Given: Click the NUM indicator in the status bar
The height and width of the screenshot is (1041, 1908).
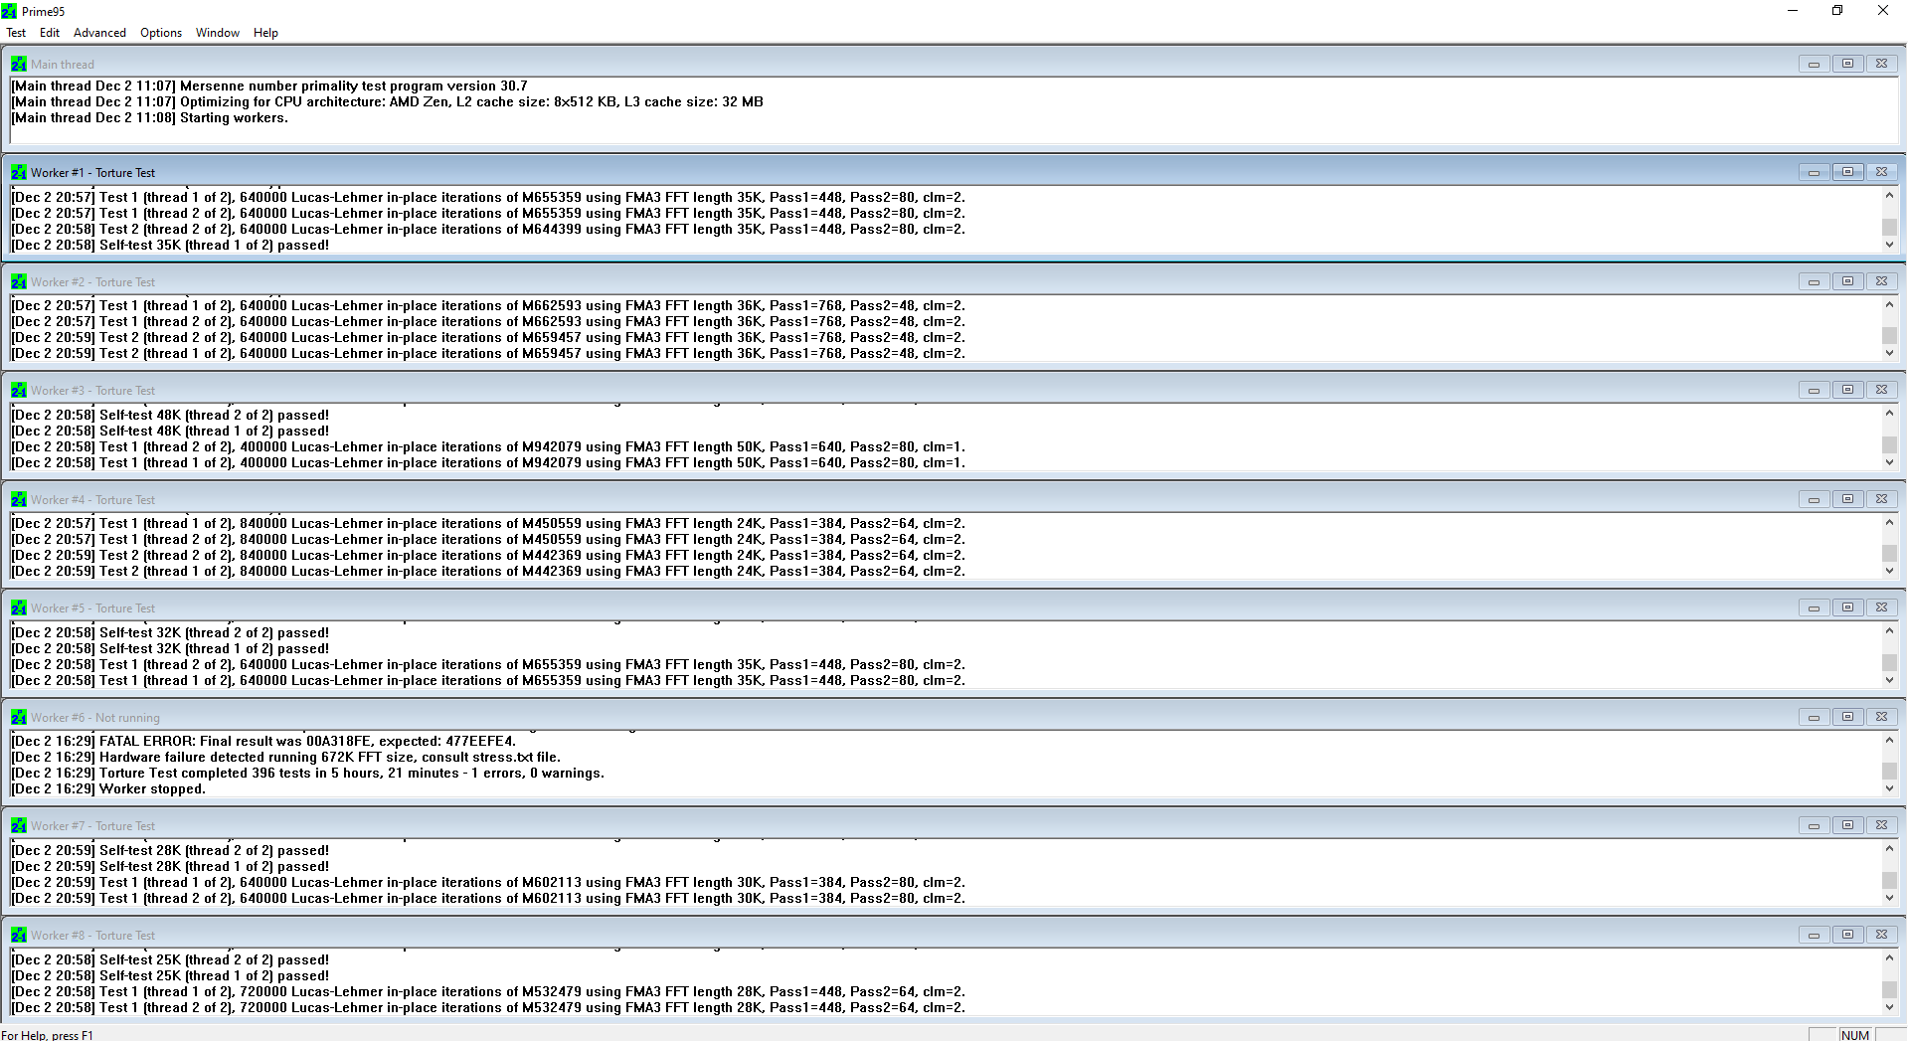Looking at the screenshot, I should click(x=1855, y=1035).
